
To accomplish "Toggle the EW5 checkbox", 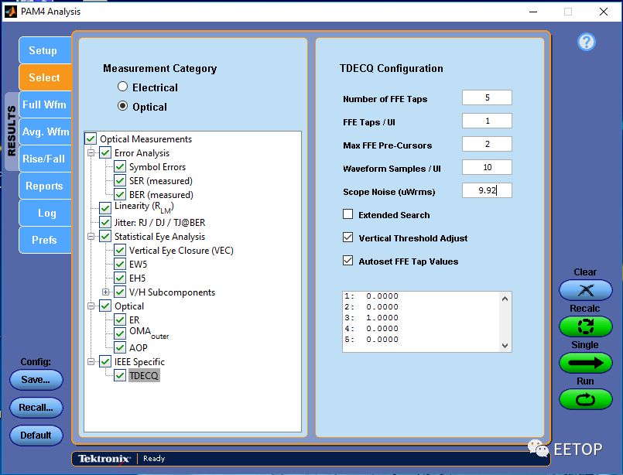I will (120, 264).
